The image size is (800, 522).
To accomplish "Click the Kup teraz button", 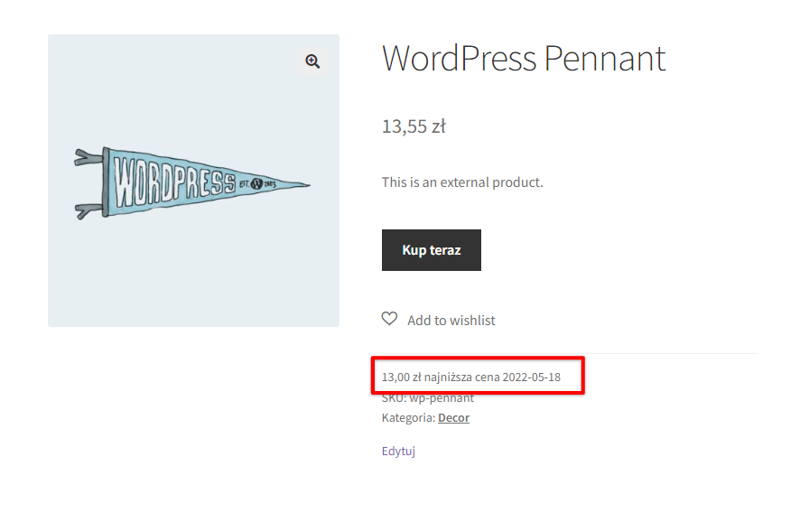I will [431, 250].
